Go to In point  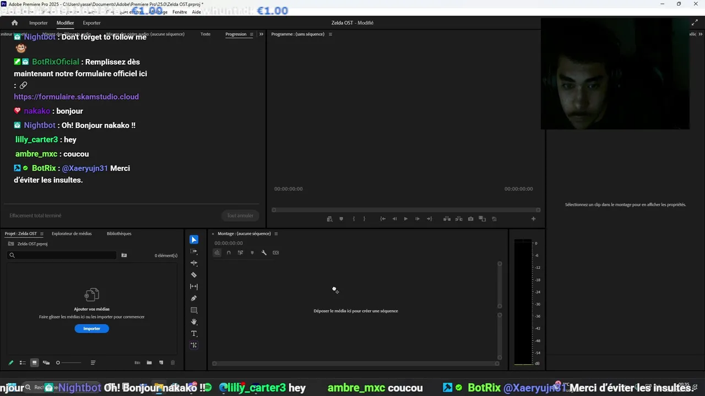[x=383, y=219]
